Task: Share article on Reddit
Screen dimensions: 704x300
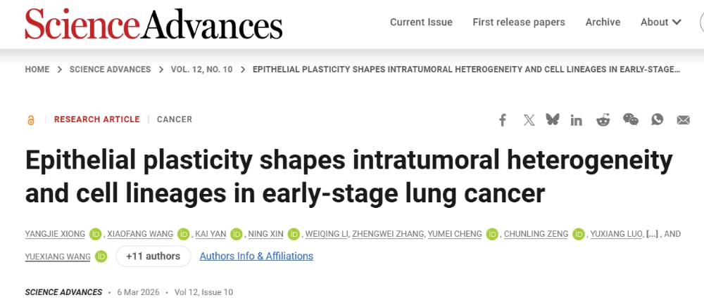Action: coord(603,120)
